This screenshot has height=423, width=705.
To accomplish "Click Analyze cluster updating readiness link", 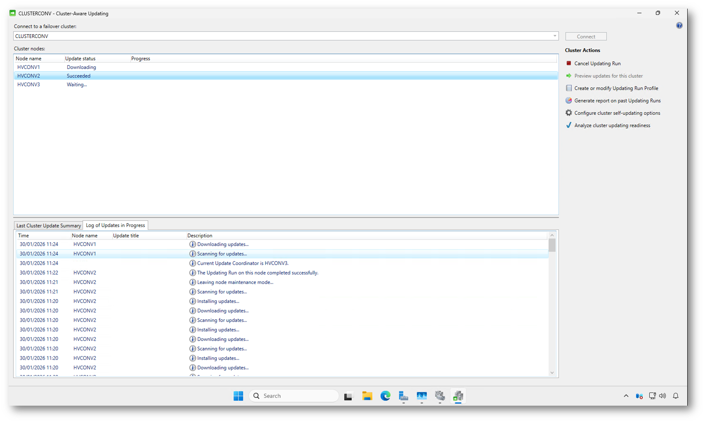I will pyautogui.click(x=612, y=125).
